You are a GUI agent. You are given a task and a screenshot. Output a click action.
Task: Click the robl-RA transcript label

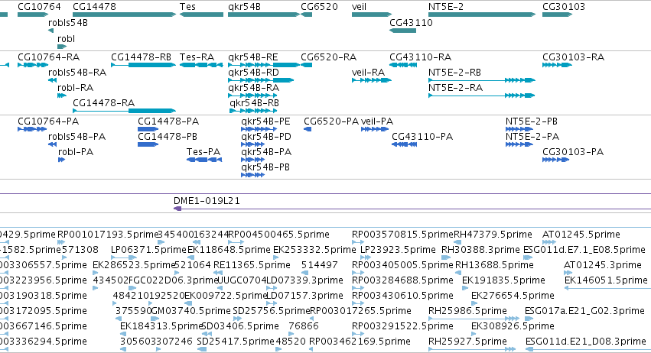(75, 88)
